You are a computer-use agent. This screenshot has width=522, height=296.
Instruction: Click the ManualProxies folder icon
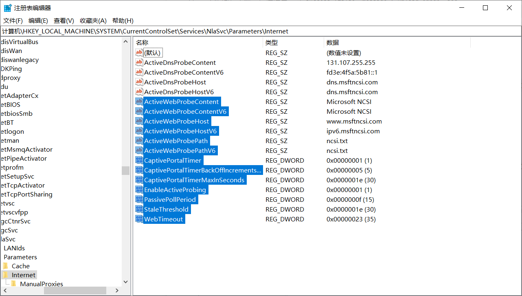click(x=13, y=284)
